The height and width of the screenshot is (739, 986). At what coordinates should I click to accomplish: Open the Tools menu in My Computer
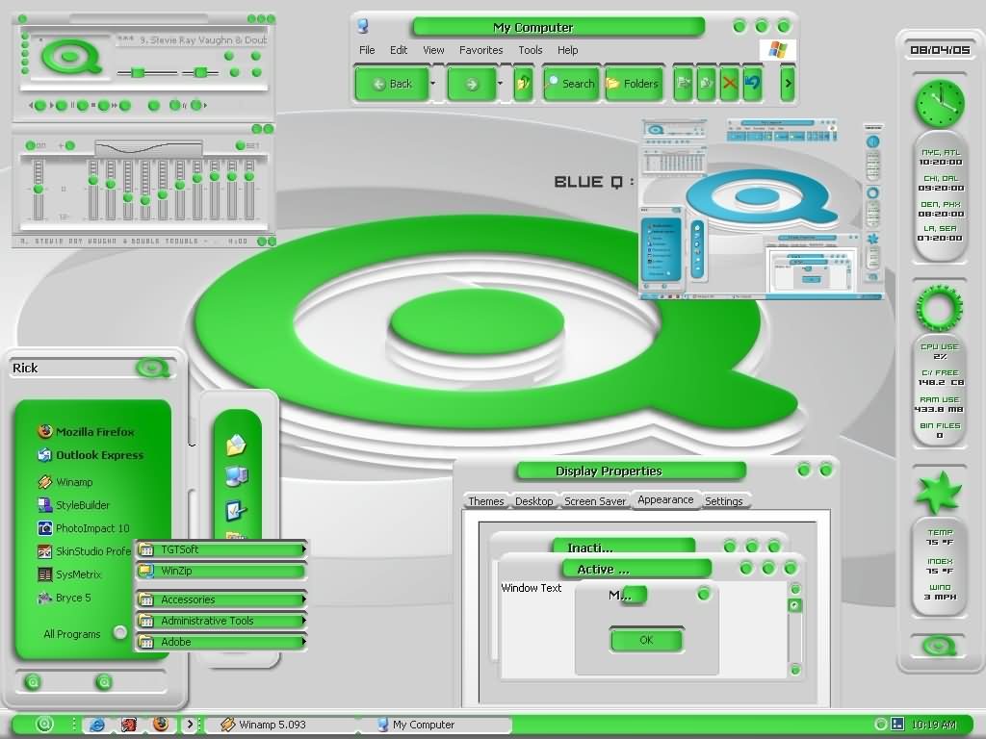pos(531,50)
